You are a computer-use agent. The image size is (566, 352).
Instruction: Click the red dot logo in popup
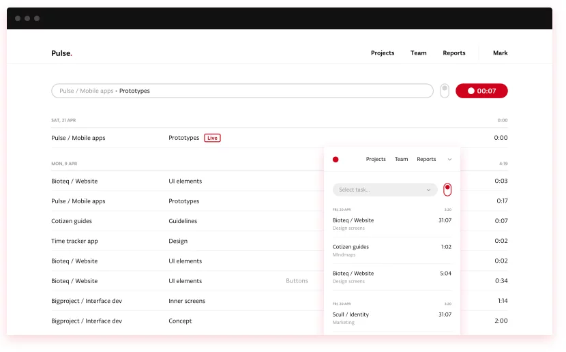336,160
